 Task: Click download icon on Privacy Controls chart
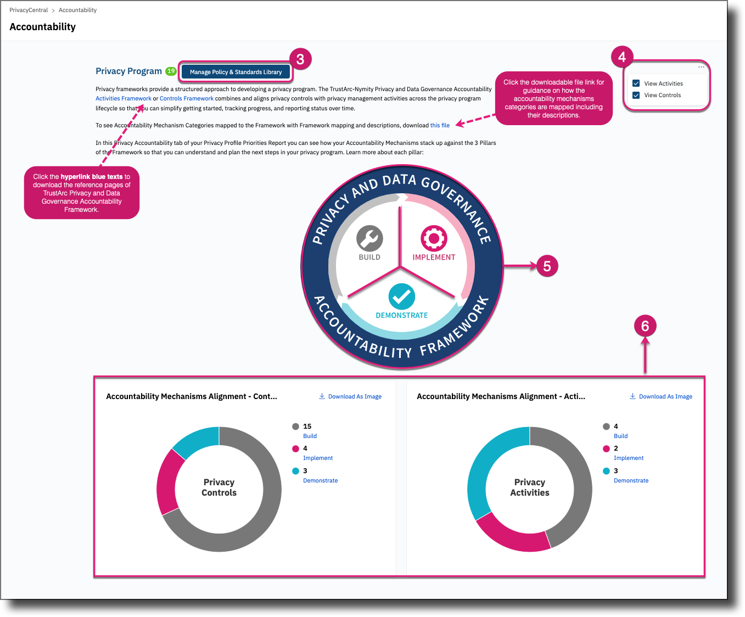click(322, 396)
